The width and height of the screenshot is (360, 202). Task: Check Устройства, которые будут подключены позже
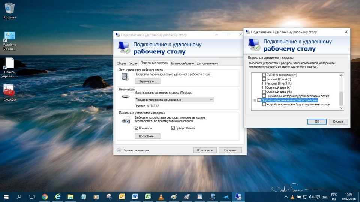coord(264,104)
